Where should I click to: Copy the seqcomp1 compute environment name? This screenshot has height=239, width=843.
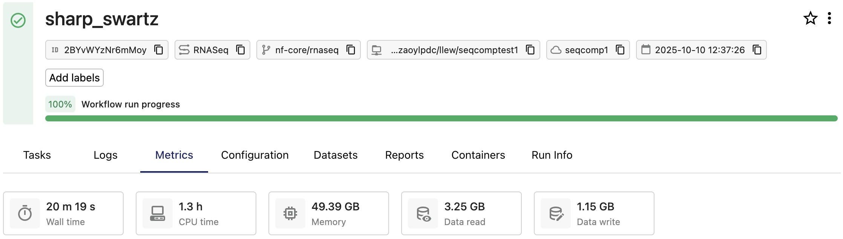click(x=620, y=50)
